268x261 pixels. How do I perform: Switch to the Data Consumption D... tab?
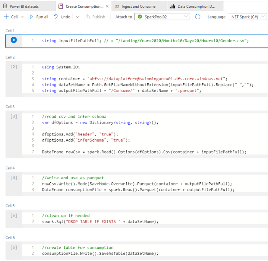point(196,7)
